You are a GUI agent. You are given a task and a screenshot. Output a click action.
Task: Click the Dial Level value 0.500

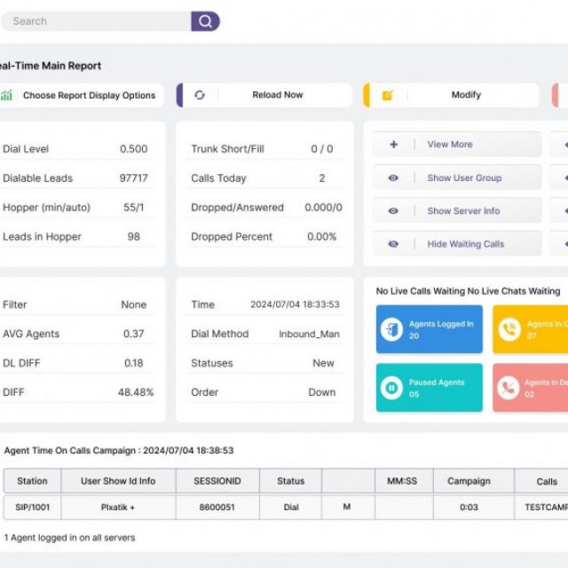click(x=134, y=149)
